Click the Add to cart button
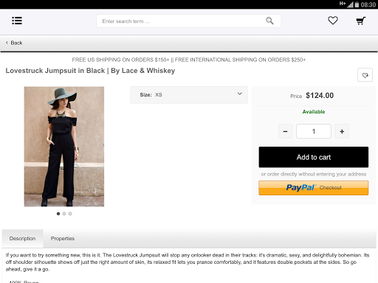378x283 pixels. tap(314, 157)
